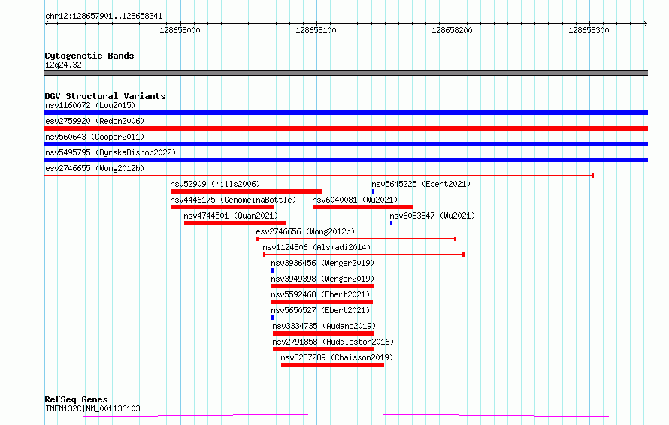669x425 pixels.
Task: Open nsv3334735 (Audano2019) variant label
Action: [x=324, y=326]
